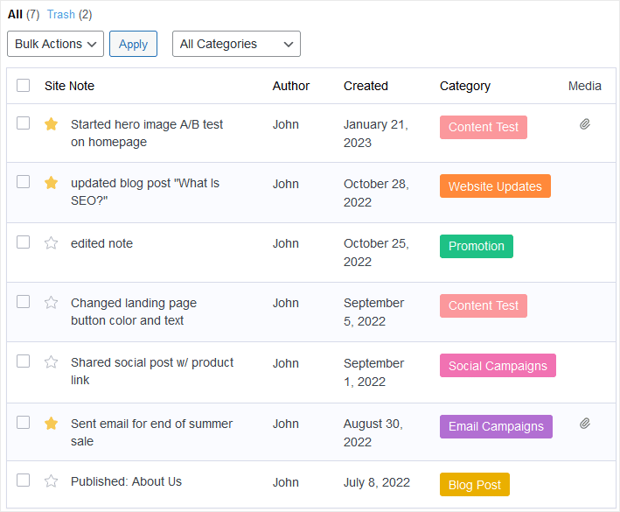Open the attachment for the Email Campaigns note
Viewport: 620px width, 512px height.
click(585, 424)
